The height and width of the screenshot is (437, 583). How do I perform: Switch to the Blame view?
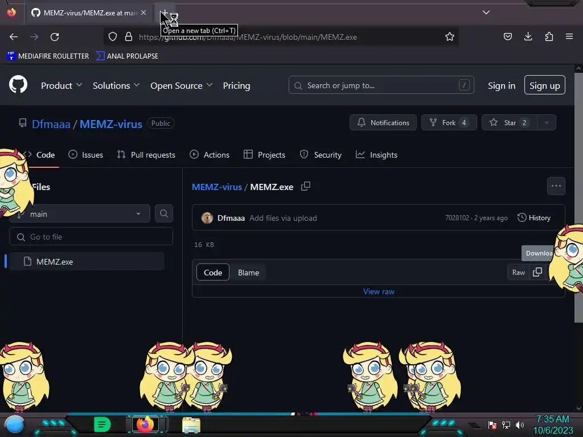point(248,273)
